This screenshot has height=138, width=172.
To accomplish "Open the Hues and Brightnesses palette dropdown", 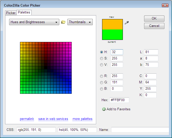I will (34, 22).
